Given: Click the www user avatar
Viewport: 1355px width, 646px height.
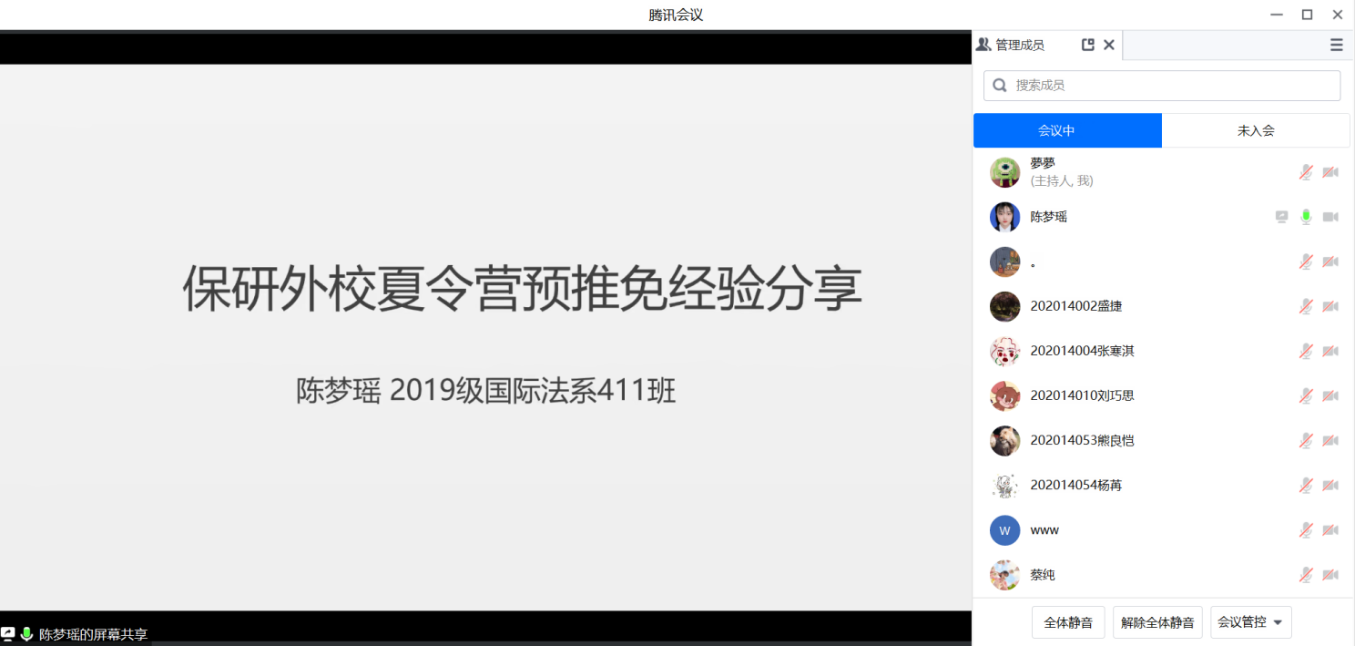Looking at the screenshot, I should (x=1004, y=530).
